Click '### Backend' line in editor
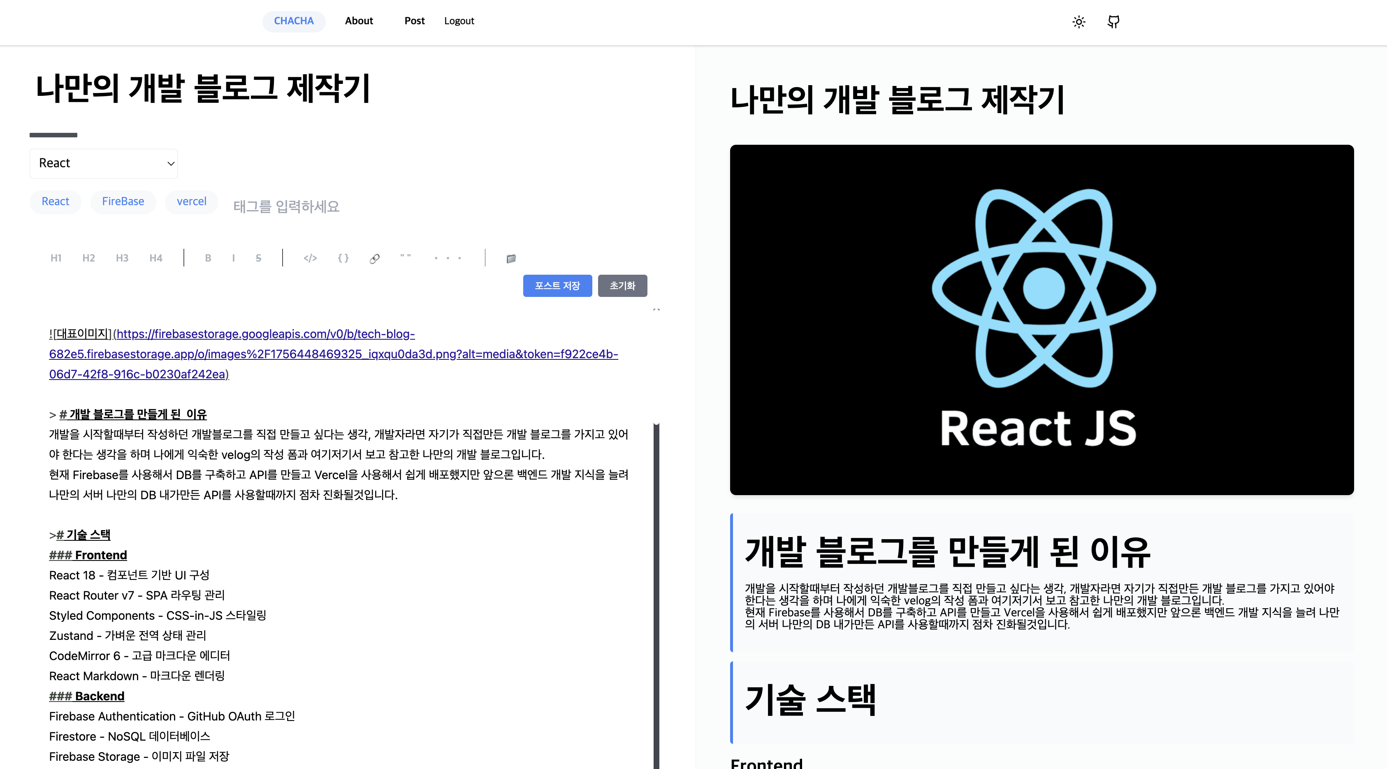1387x769 pixels. 87,696
